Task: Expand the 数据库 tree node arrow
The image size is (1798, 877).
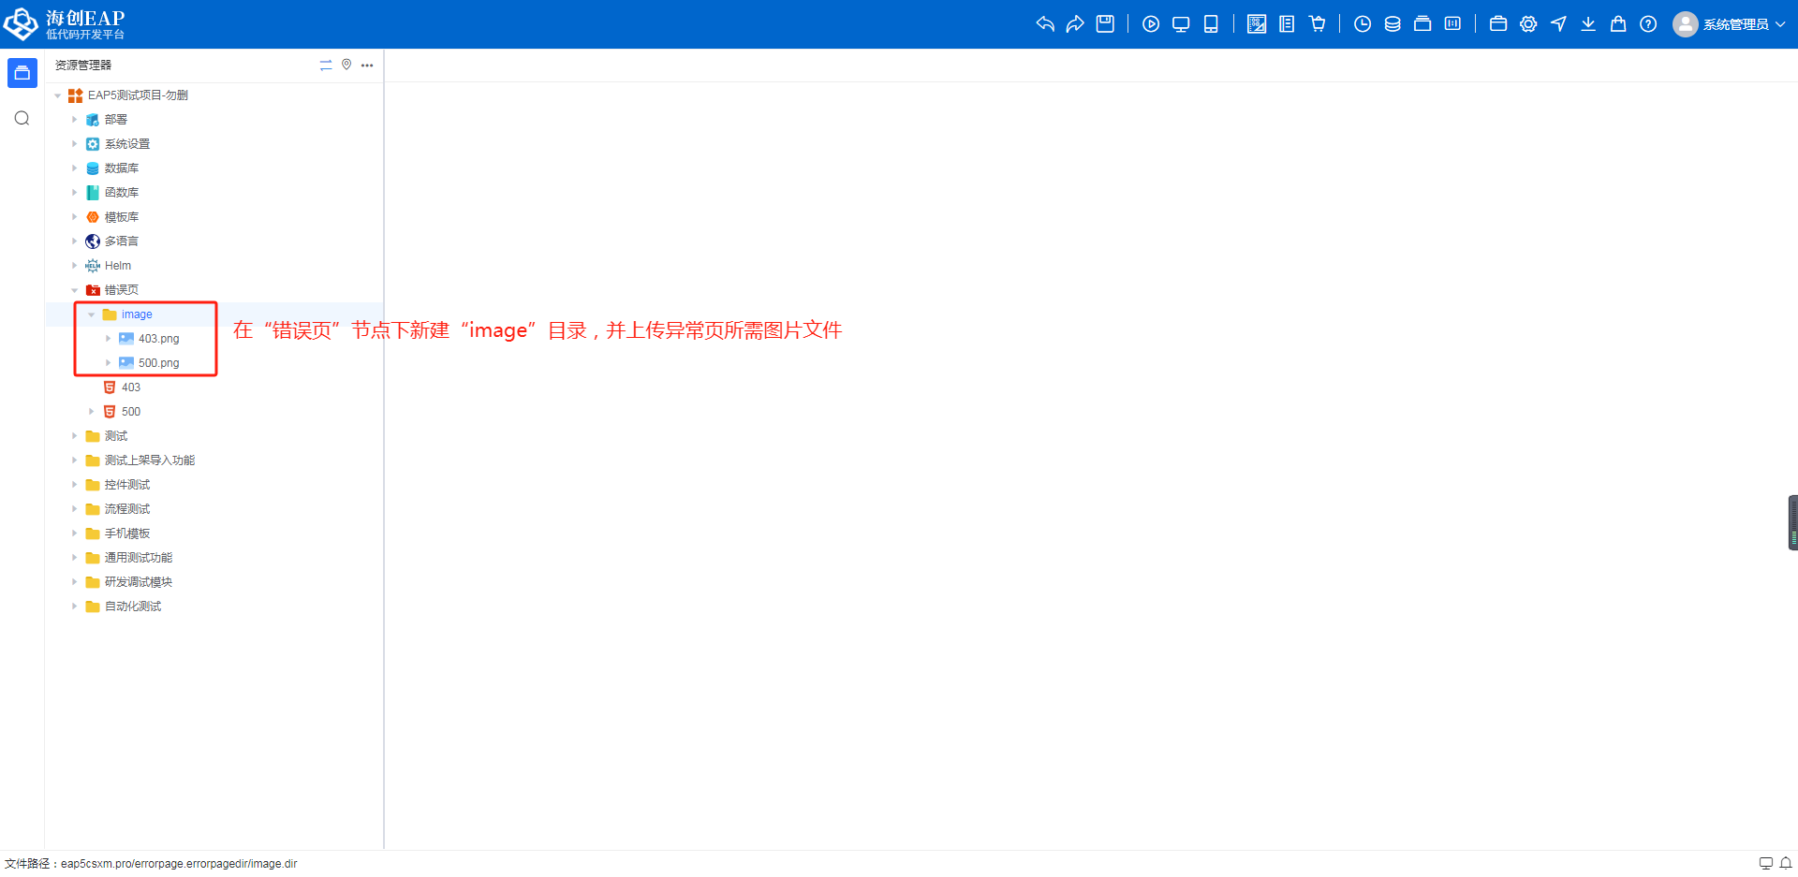Action: [75, 168]
